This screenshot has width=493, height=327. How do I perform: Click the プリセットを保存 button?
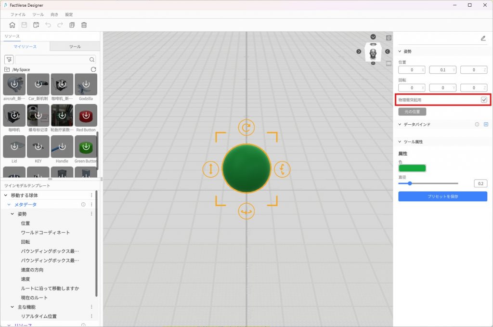tap(442, 196)
